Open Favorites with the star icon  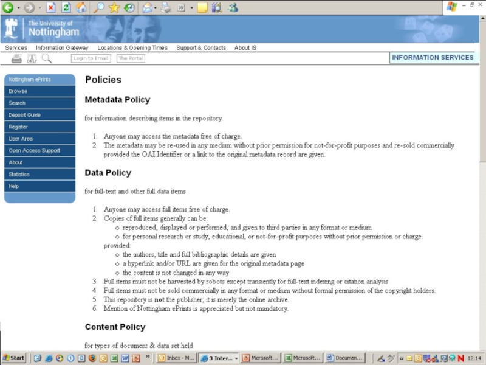(114, 7)
